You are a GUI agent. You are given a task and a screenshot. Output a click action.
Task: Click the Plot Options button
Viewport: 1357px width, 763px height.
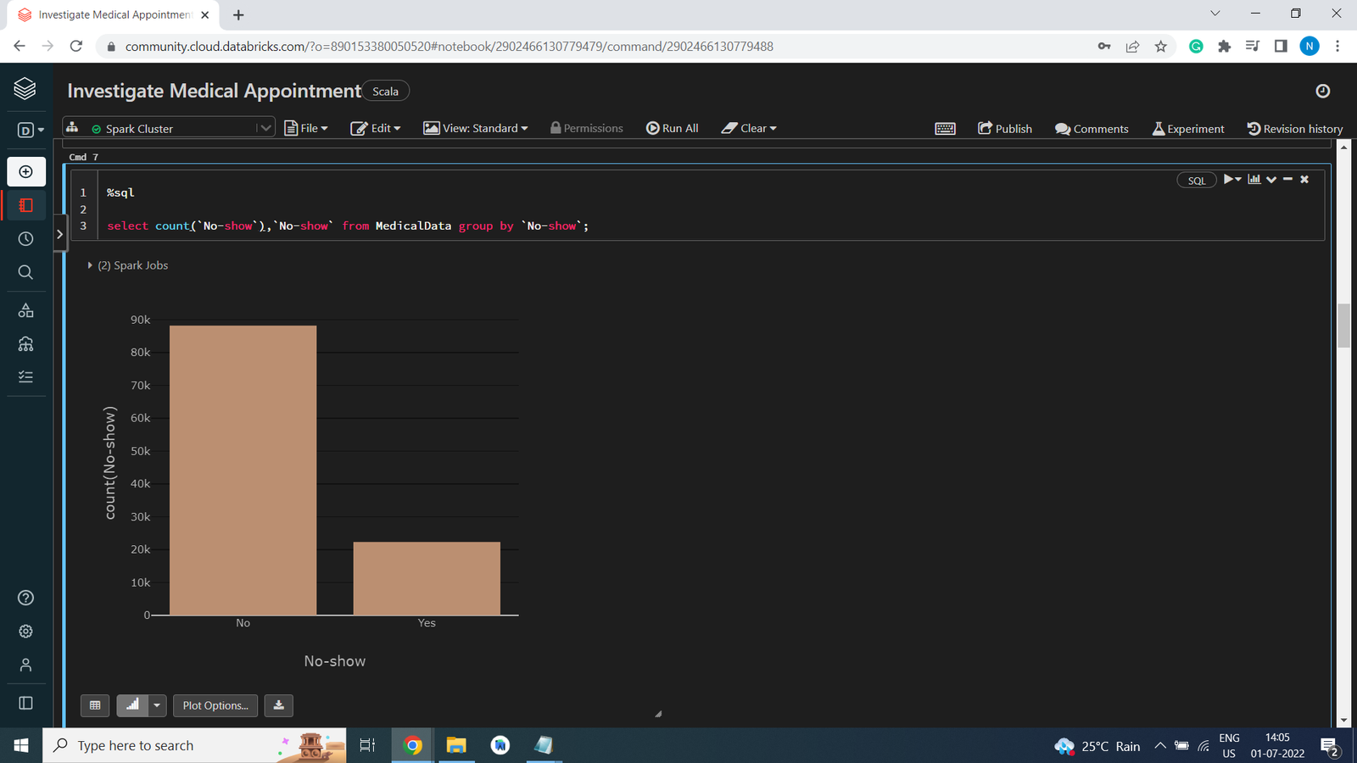[x=215, y=705]
